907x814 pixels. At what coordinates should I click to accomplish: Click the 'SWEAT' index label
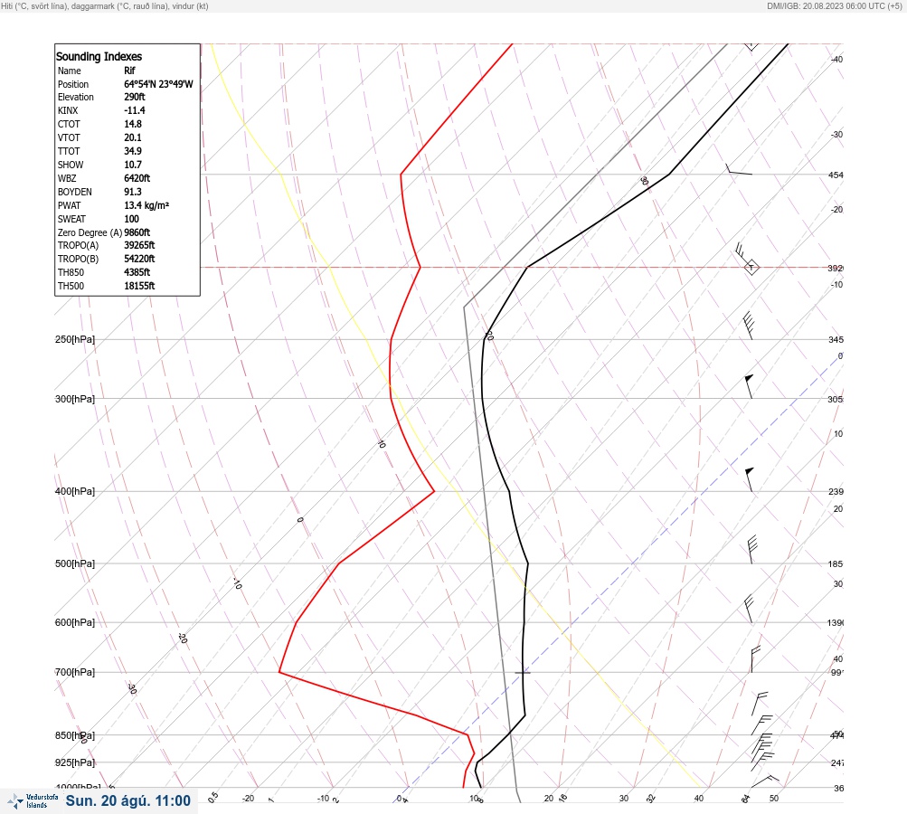coord(71,219)
